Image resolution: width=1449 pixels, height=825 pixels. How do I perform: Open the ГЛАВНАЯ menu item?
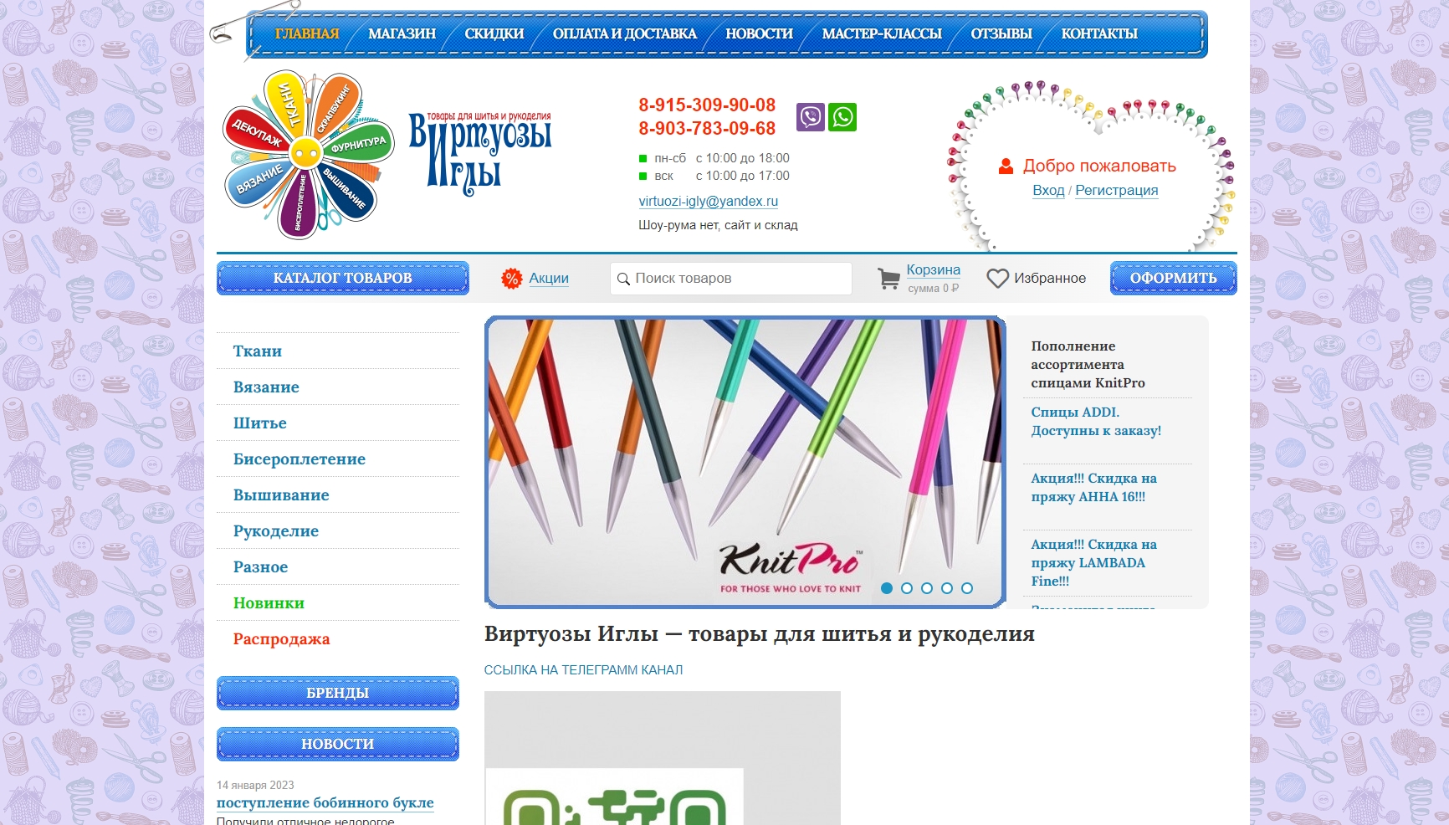coord(307,33)
